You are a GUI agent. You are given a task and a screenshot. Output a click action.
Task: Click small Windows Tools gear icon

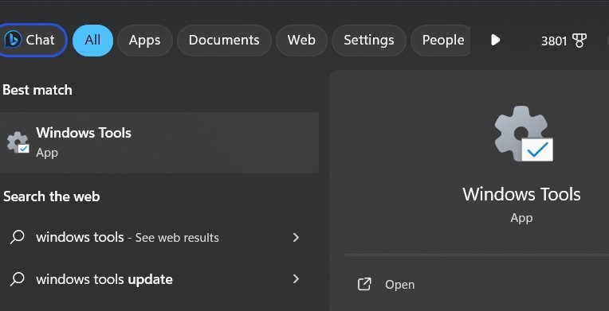18,142
